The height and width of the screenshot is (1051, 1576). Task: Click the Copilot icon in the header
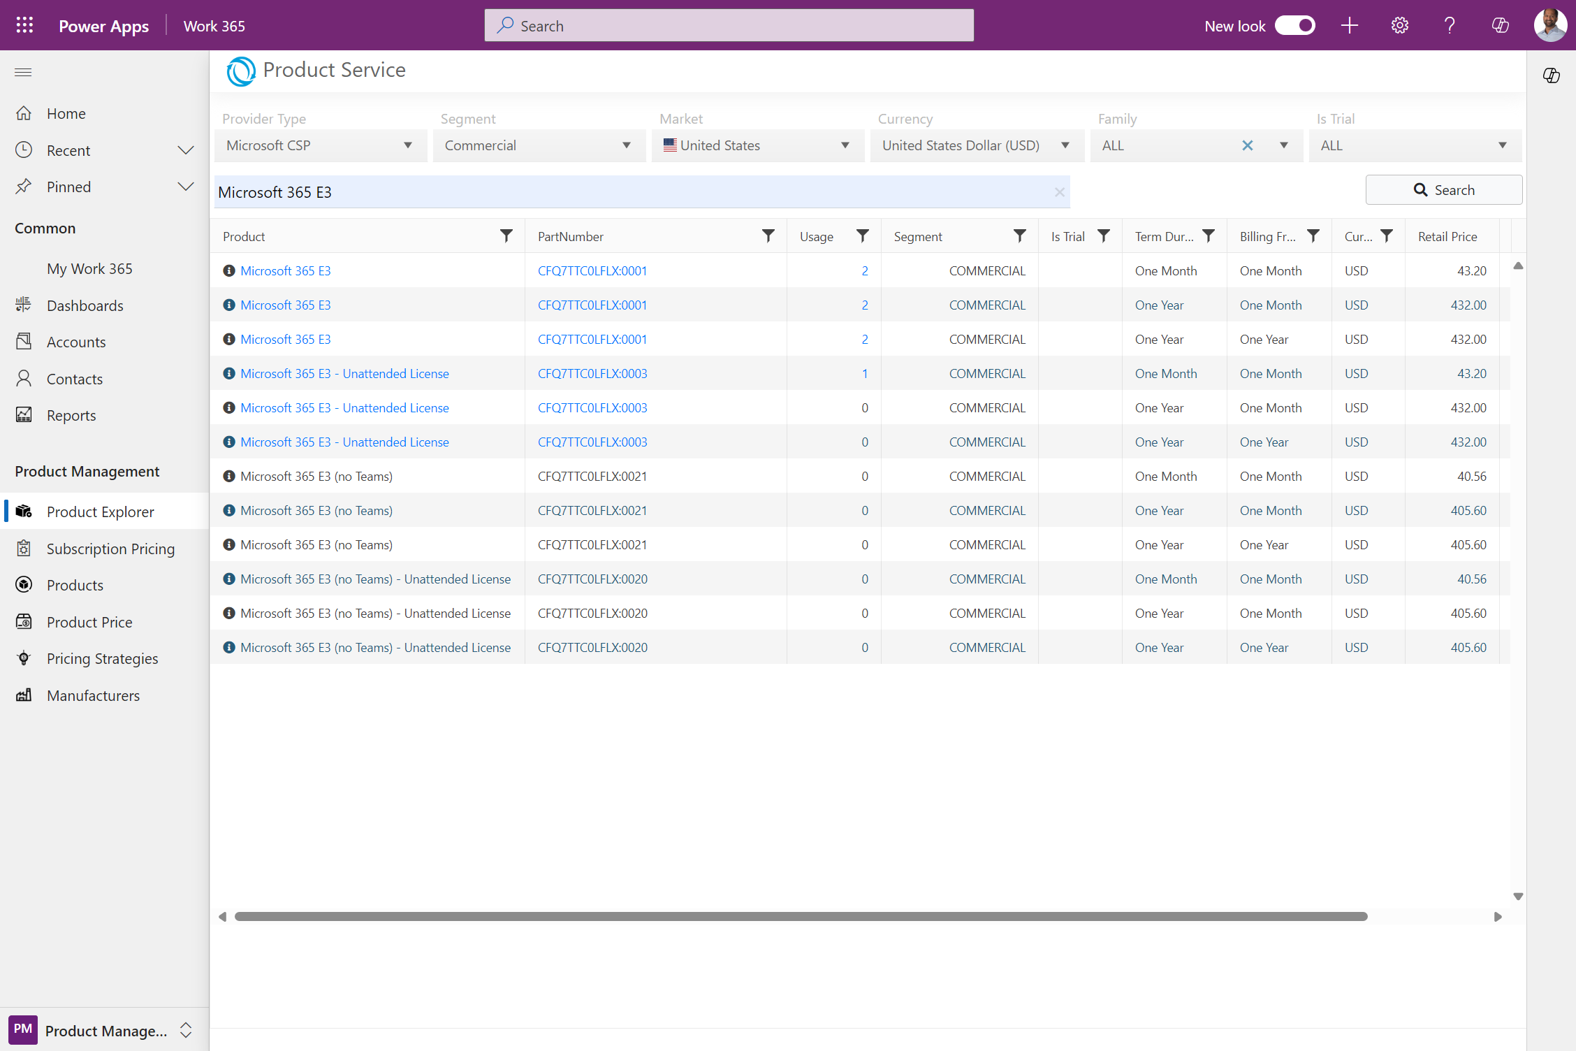(1500, 26)
